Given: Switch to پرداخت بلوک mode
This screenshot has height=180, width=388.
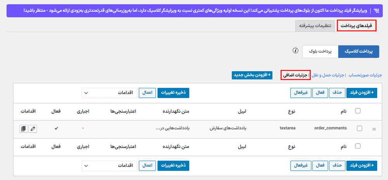Looking at the screenshot, I should (320, 51).
